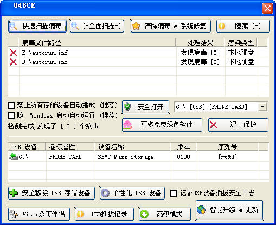Click the gear icon on 个性化 USB 设备
This screenshot has height=225, width=276.
[x=105, y=193]
